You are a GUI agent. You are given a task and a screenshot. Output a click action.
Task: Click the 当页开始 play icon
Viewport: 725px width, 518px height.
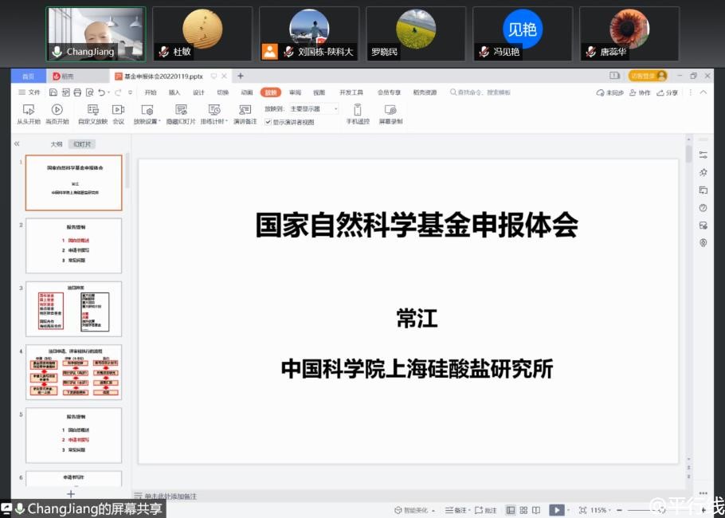tap(57, 109)
